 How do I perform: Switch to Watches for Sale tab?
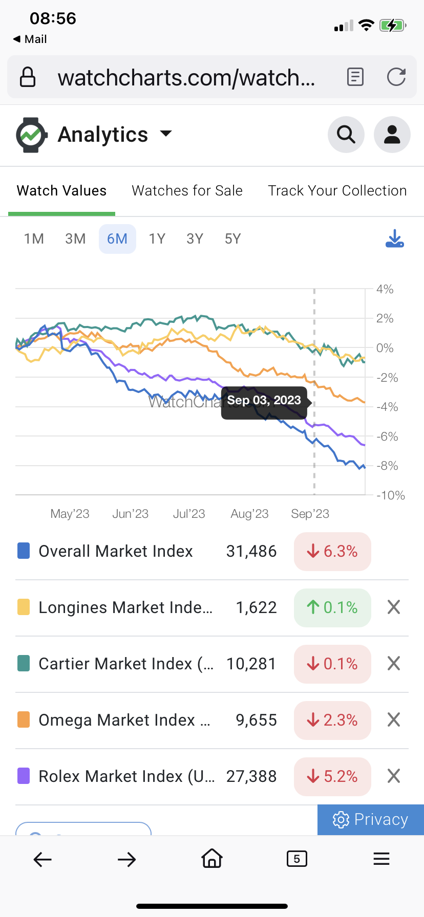(187, 191)
